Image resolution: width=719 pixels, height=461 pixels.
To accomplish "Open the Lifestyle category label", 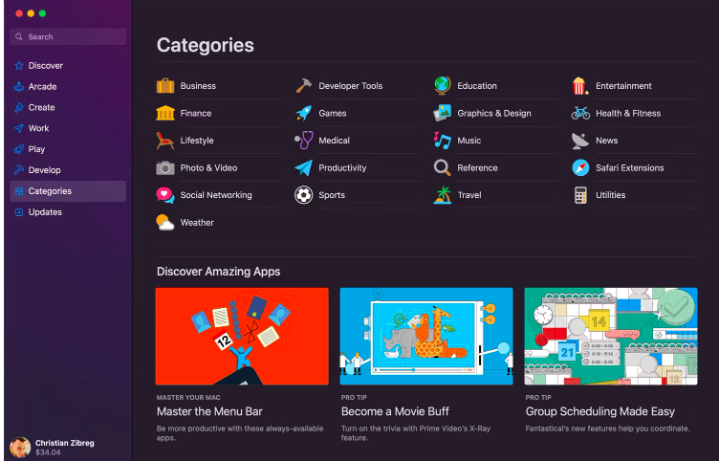I will point(197,141).
